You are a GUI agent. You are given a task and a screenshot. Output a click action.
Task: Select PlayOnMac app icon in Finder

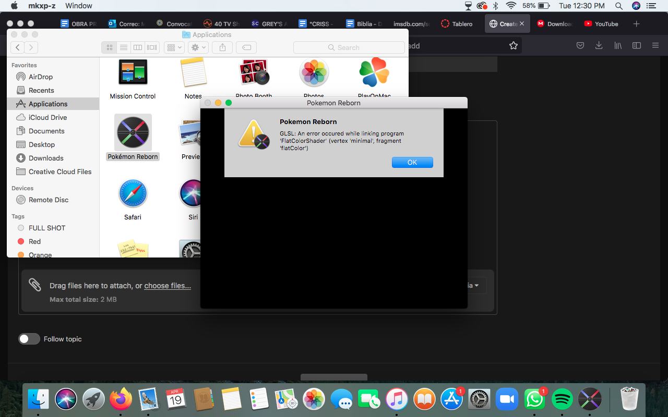374,73
